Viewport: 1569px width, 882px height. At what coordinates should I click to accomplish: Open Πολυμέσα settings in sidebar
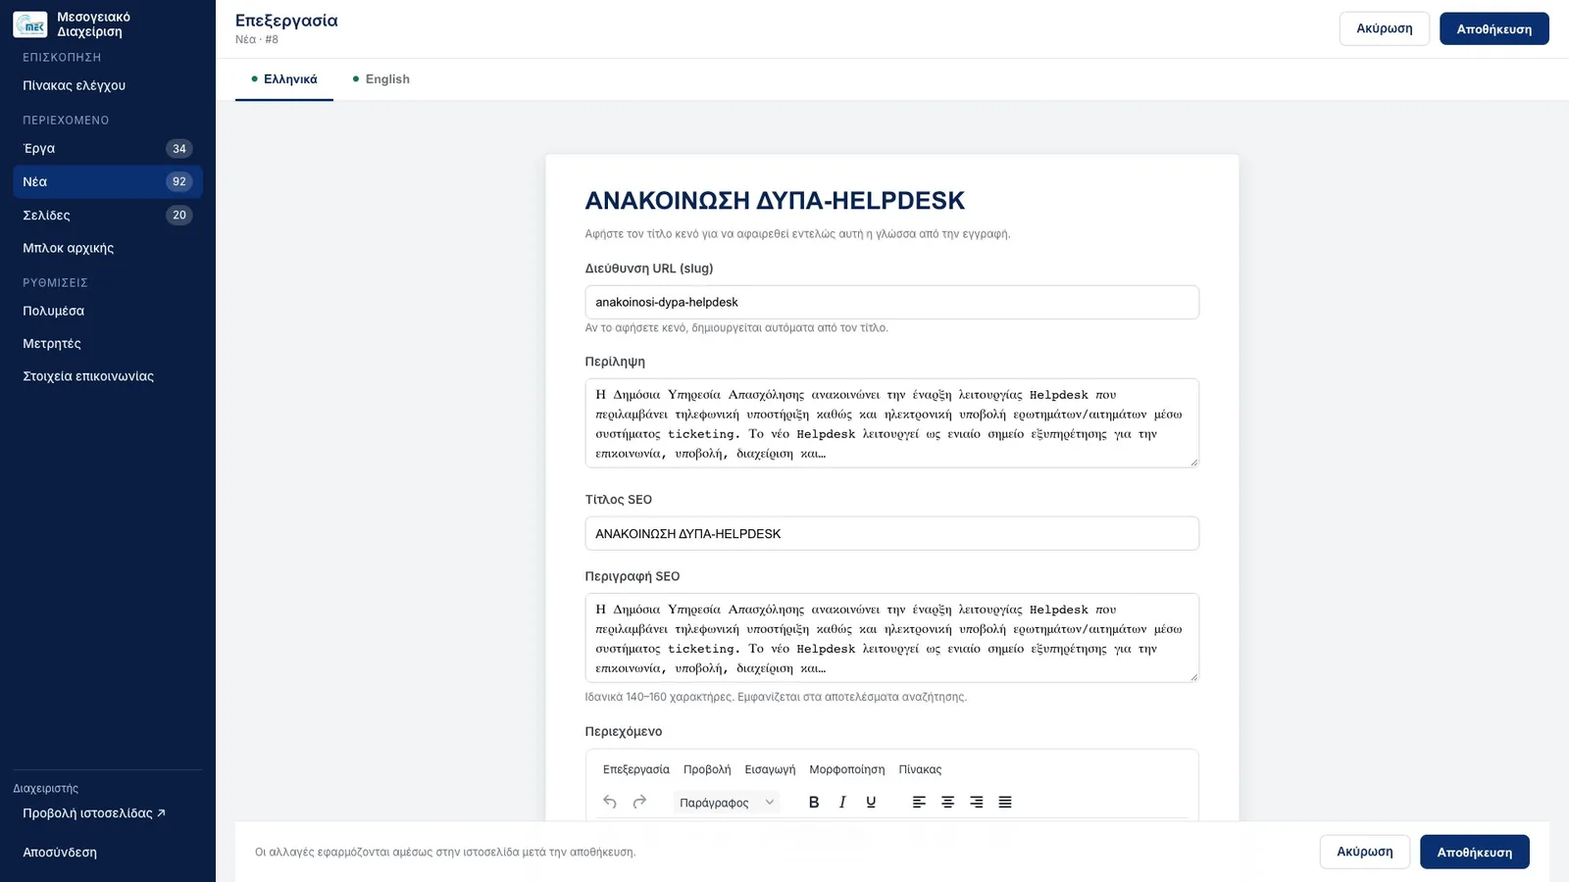pyautogui.click(x=108, y=311)
